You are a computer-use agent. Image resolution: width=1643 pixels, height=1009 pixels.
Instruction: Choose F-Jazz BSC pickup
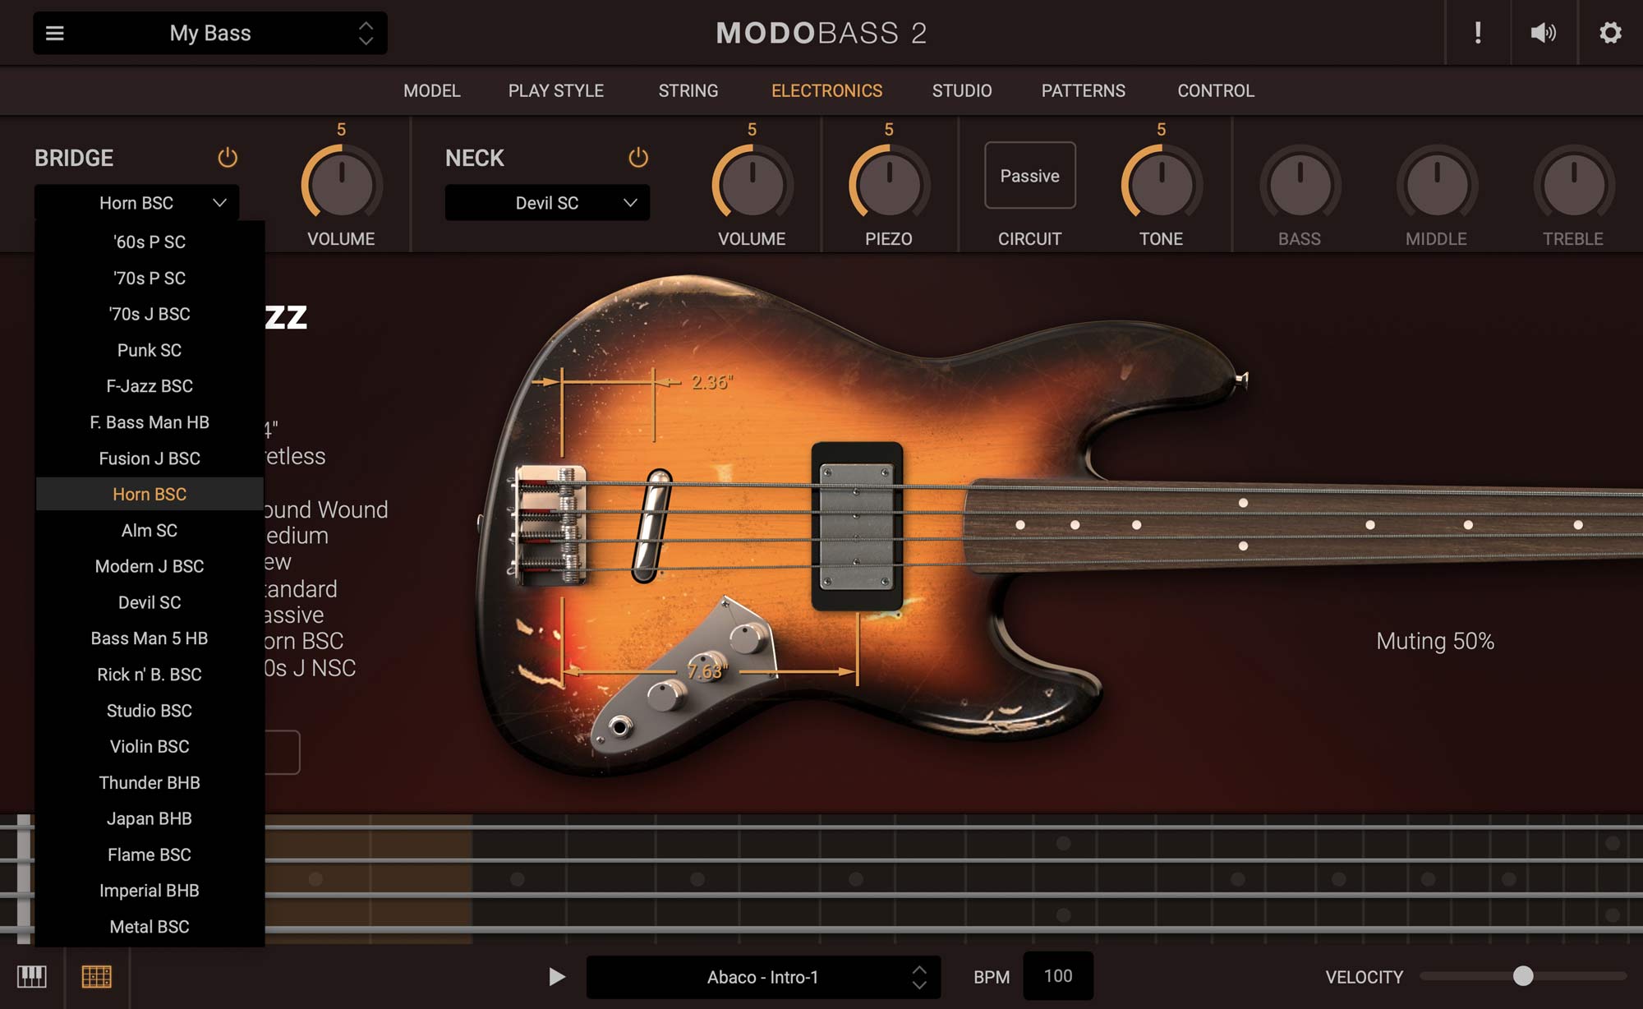tap(150, 386)
